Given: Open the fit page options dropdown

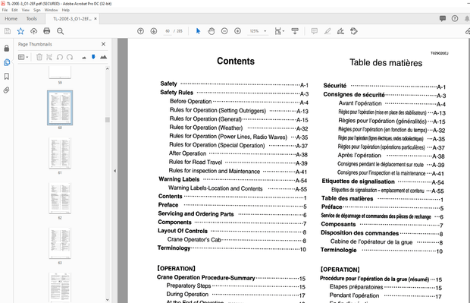Looking at the screenshot, I should pyautogui.click(x=280, y=31).
